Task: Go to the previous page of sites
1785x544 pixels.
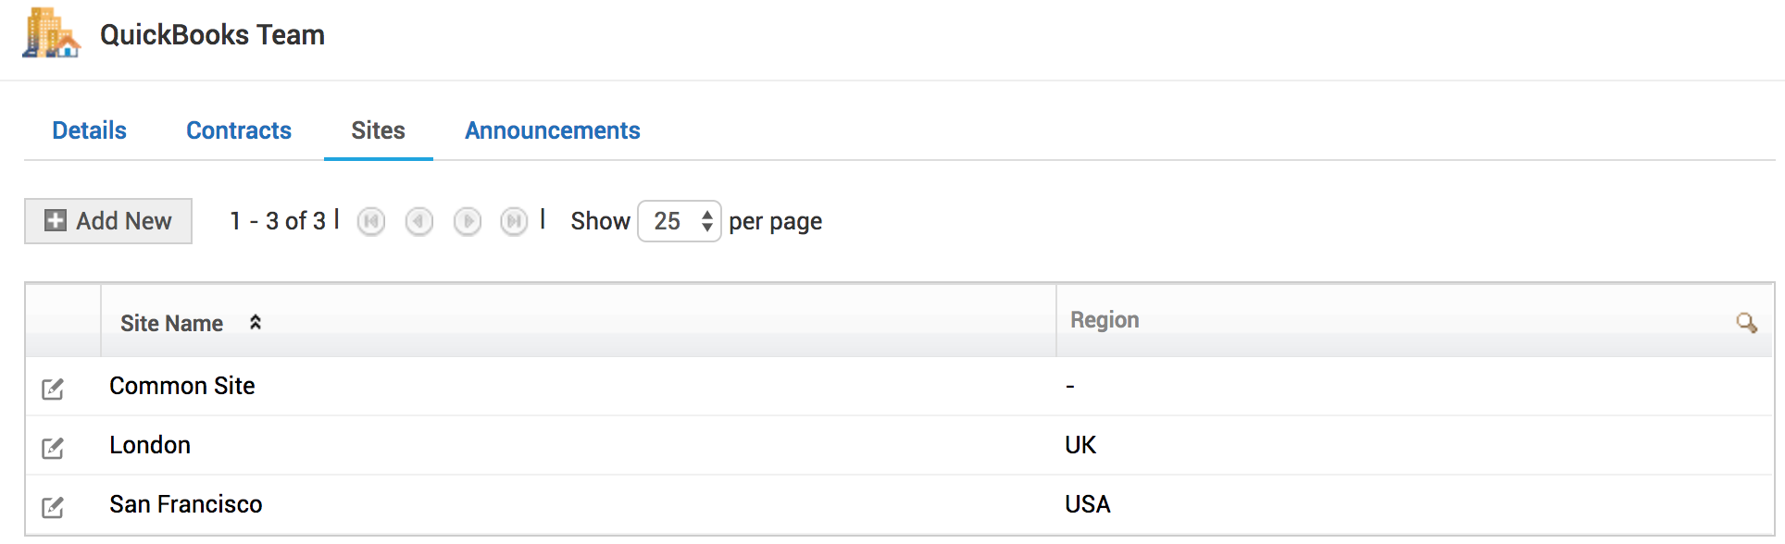Action: 419,222
